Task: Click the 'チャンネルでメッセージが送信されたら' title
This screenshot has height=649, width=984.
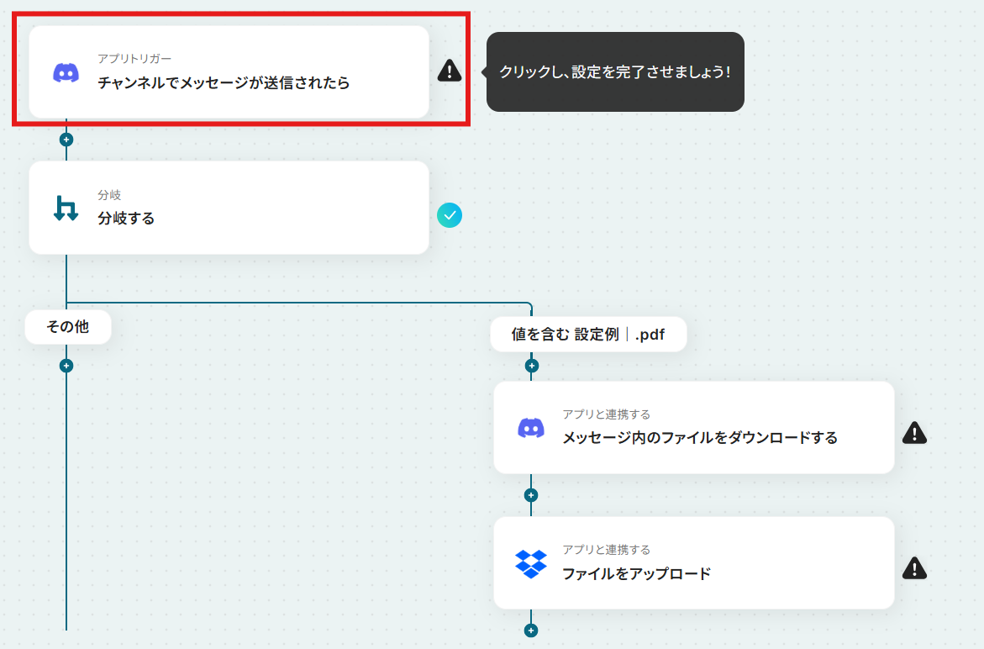Action: [x=224, y=82]
